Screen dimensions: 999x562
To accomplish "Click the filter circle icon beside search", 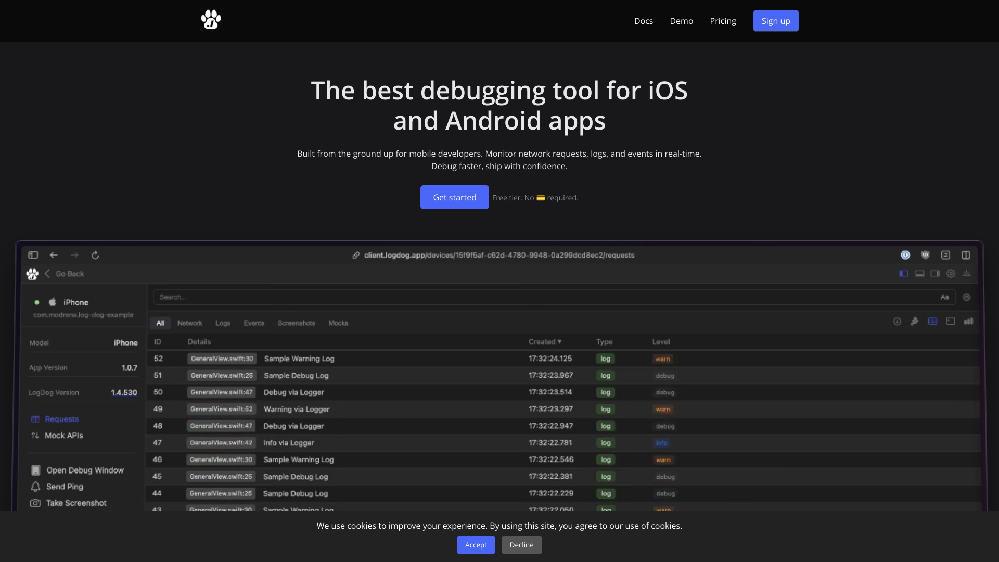I will pyautogui.click(x=967, y=297).
